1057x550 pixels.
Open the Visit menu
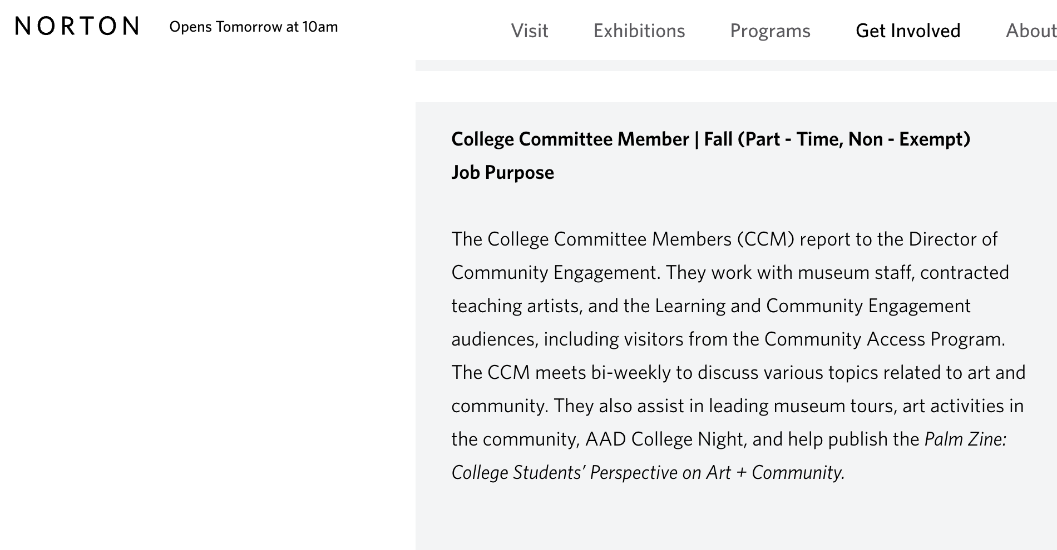pos(529,31)
